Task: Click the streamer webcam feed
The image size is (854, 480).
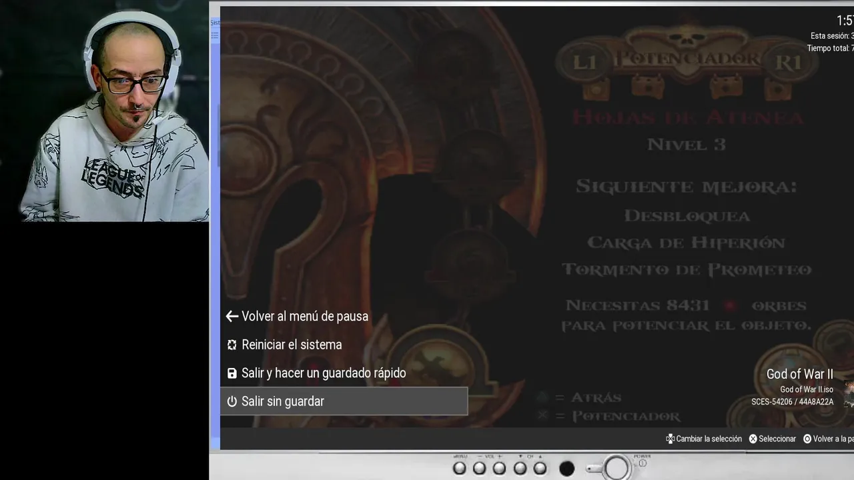Action: tap(105, 111)
